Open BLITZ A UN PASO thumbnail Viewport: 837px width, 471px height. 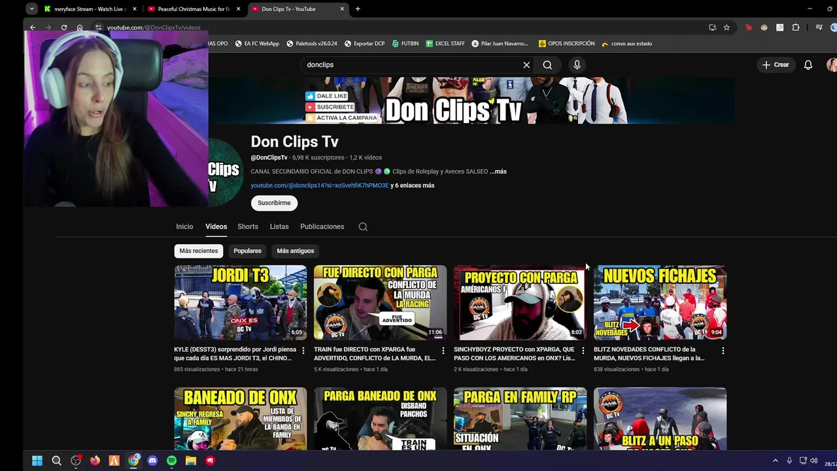coord(660,419)
